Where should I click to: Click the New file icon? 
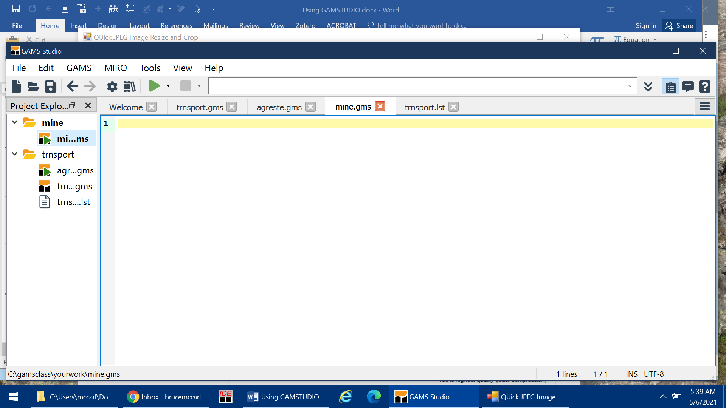(x=16, y=87)
